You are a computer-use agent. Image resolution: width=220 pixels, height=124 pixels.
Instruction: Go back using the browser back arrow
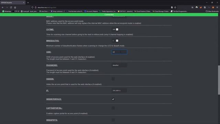(3, 7)
